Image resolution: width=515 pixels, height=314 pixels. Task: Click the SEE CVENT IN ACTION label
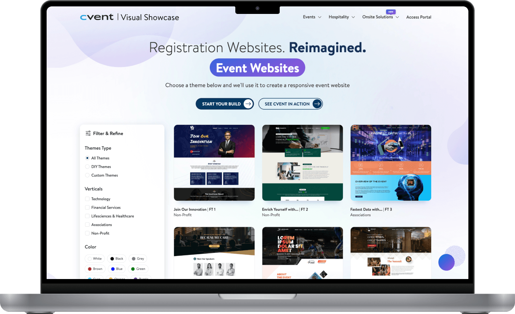coord(287,104)
